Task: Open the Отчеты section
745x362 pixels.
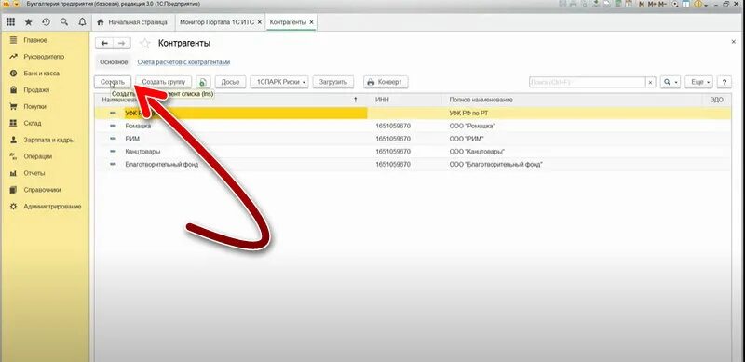Action: click(x=34, y=173)
